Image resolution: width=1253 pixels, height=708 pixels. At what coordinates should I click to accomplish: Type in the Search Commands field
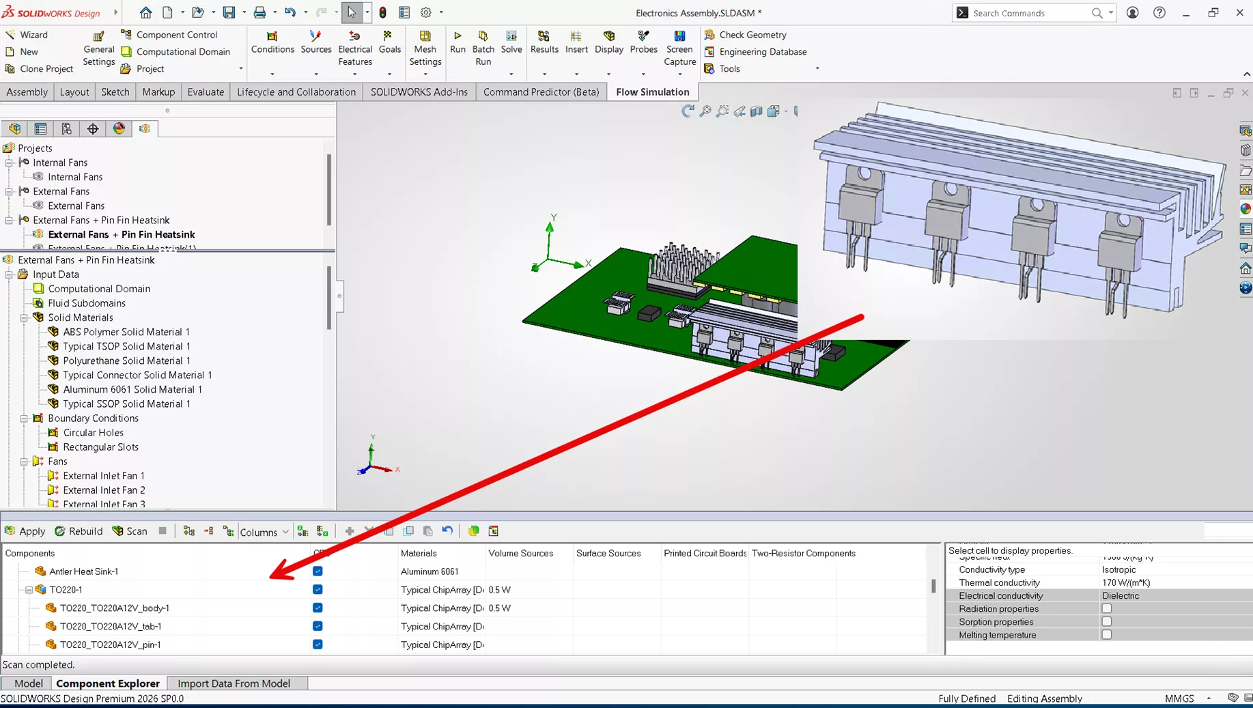point(1024,12)
